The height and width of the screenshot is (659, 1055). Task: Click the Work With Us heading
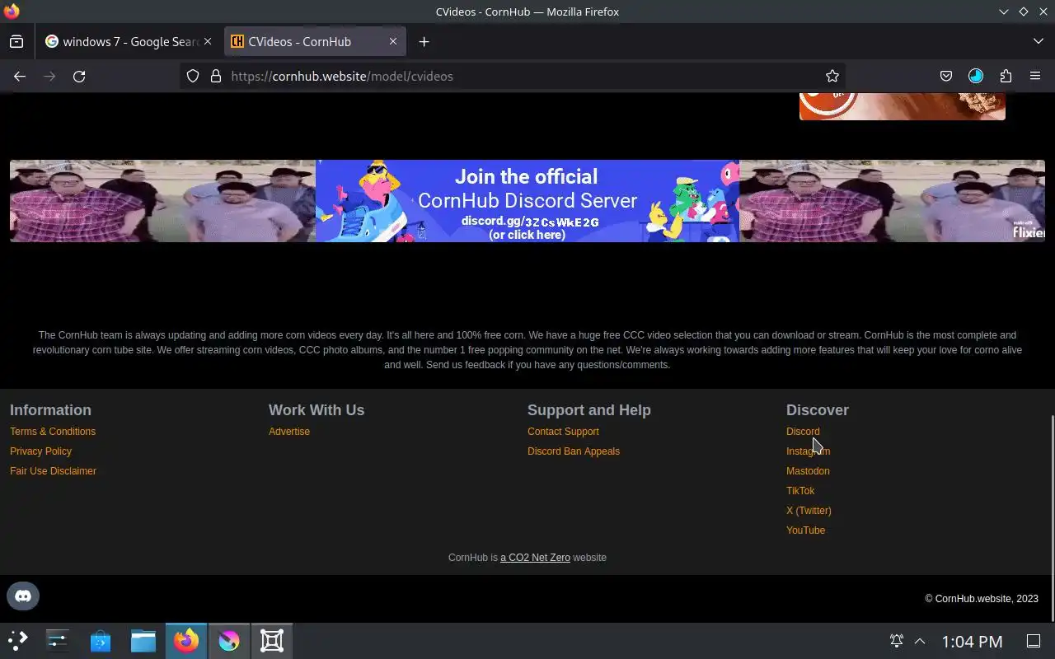click(316, 410)
